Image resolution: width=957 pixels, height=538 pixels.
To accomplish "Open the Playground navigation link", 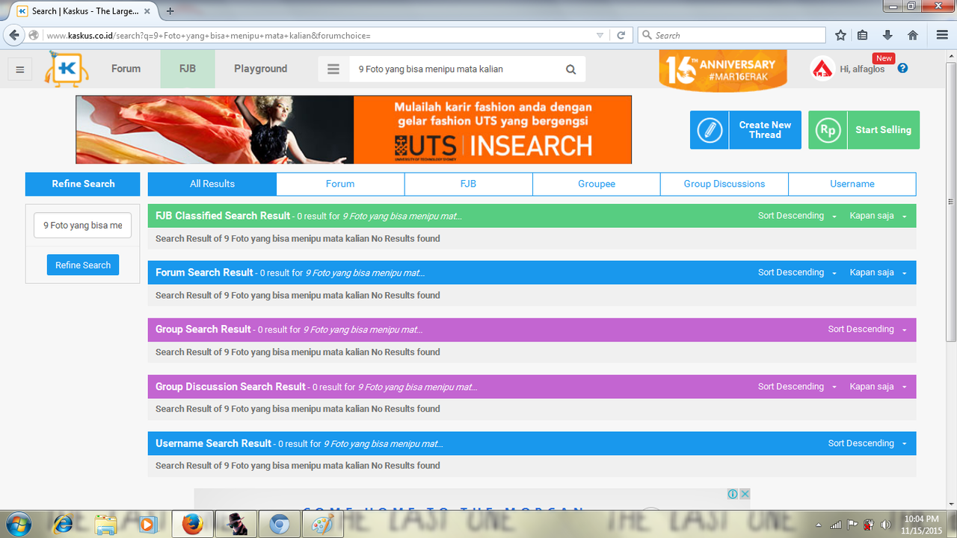I will click(x=260, y=69).
